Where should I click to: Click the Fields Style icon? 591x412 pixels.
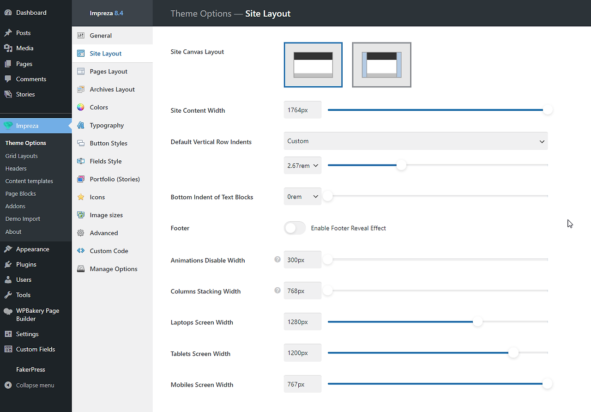pyautogui.click(x=81, y=161)
